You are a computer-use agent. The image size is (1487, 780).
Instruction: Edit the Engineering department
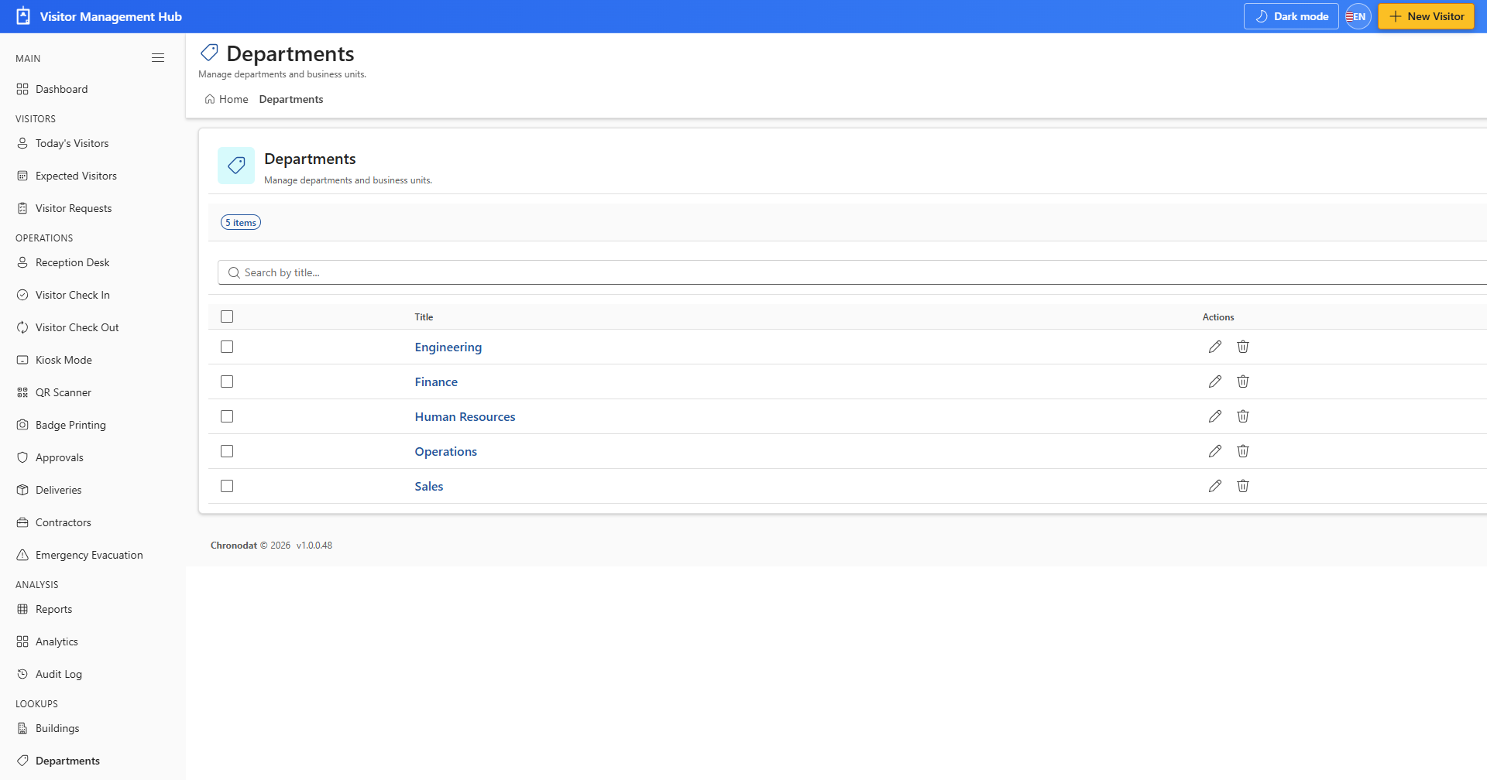(x=1215, y=347)
